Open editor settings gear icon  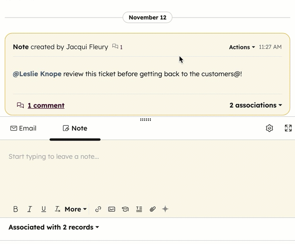click(x=269, y=128)
